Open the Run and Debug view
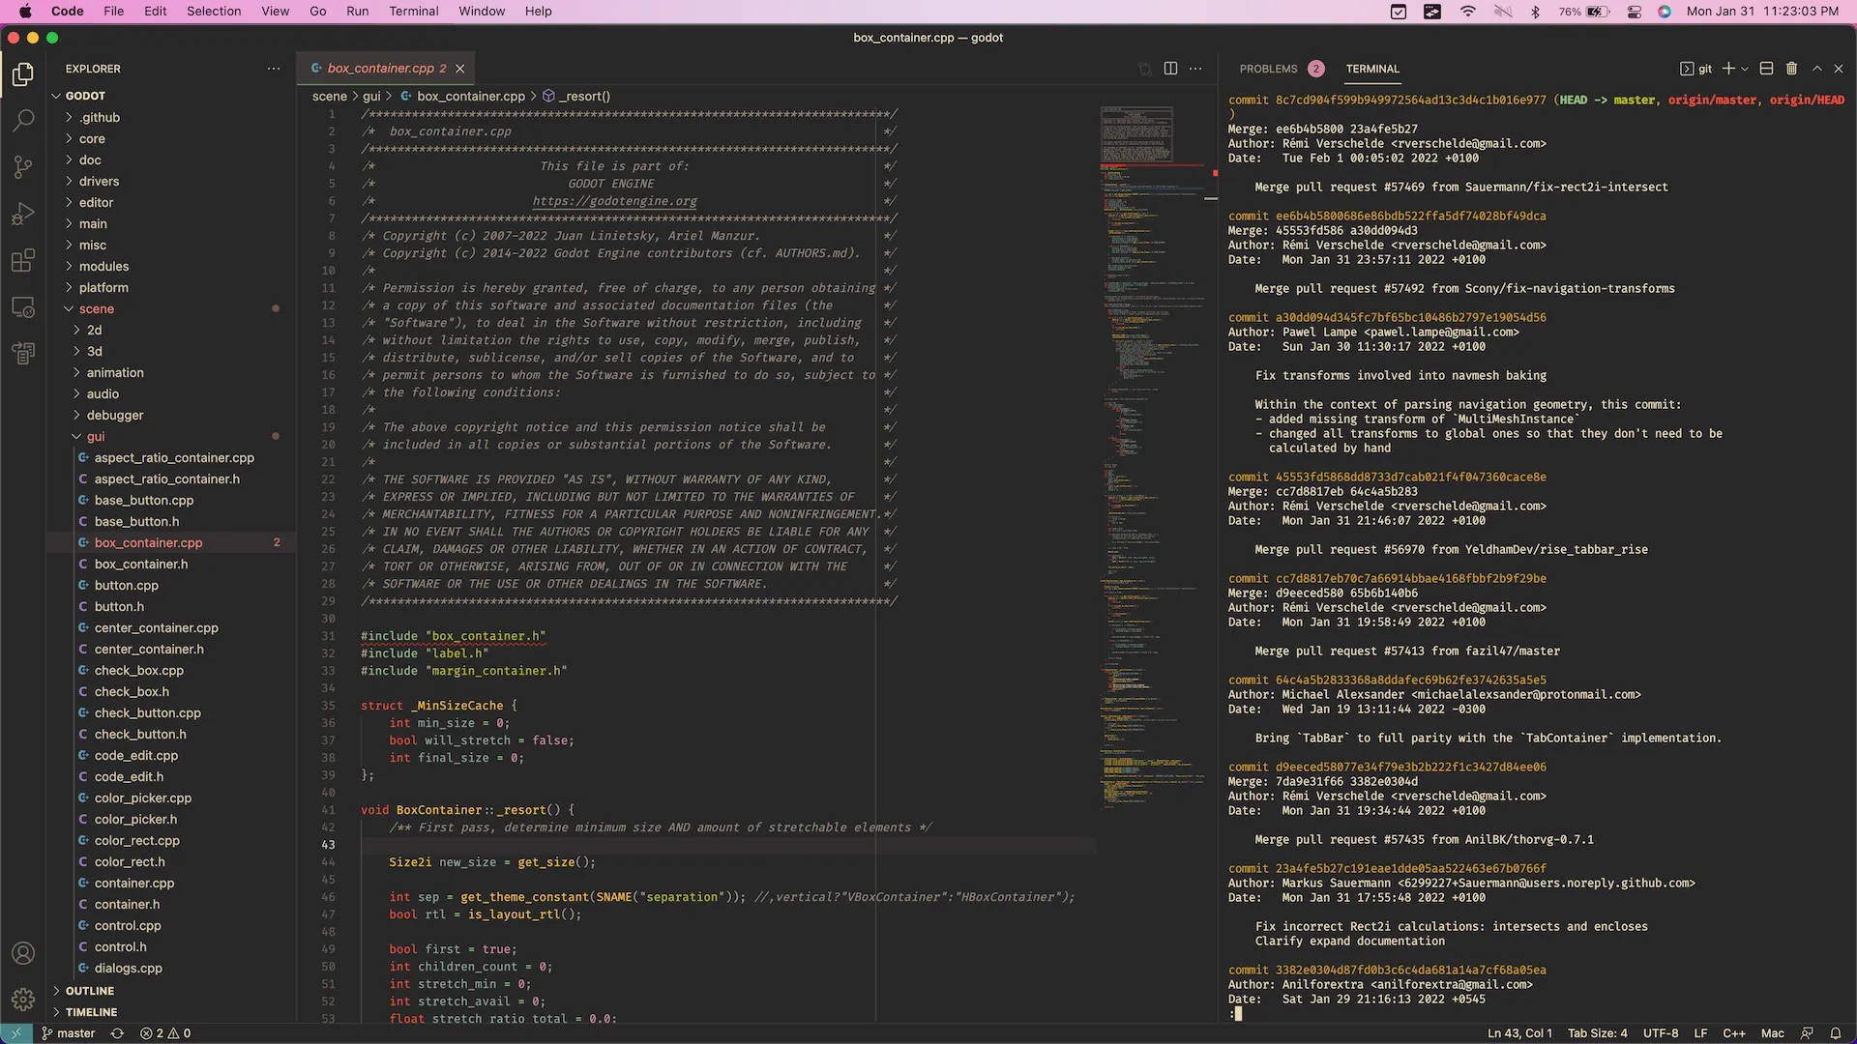Viewport: 1857px width, 1044px height. 23,214
